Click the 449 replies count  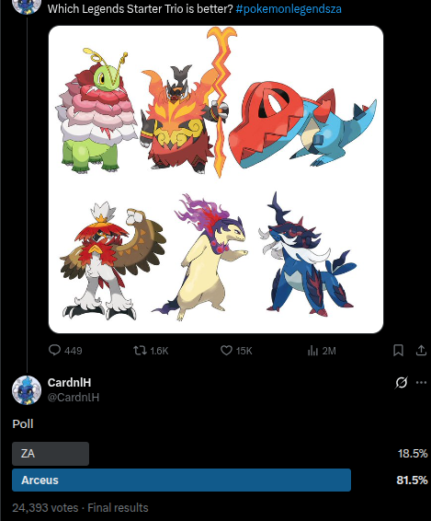[74, 351]
